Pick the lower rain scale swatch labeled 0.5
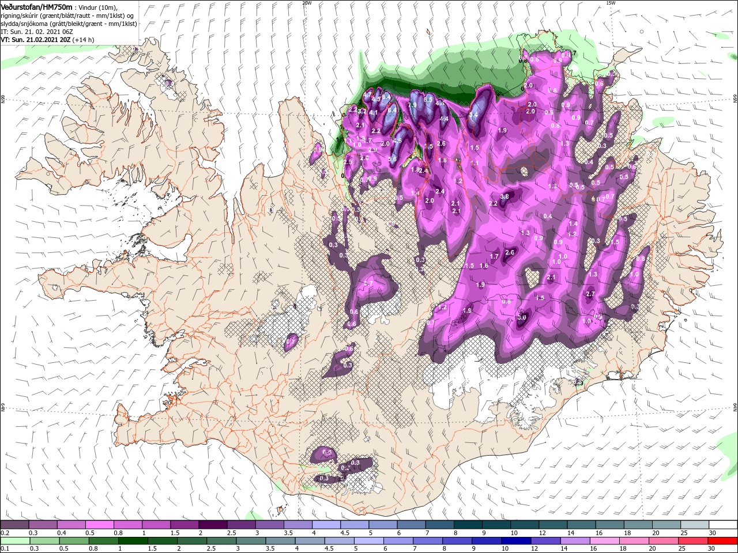Screen dimensions: 738x553 pyautogui.click(x=74, y=541)
